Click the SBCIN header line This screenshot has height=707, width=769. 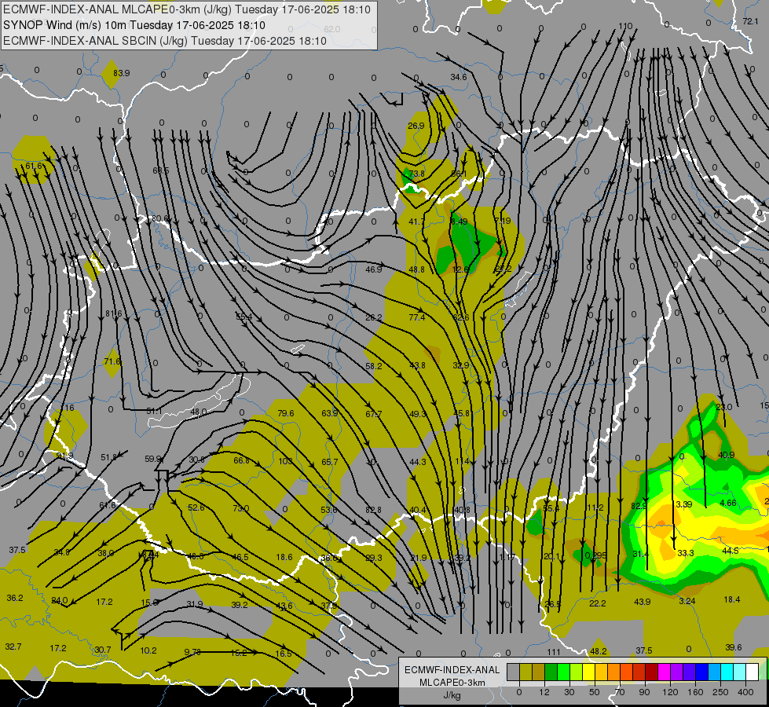pyautogui.click(x=165, y=41)
